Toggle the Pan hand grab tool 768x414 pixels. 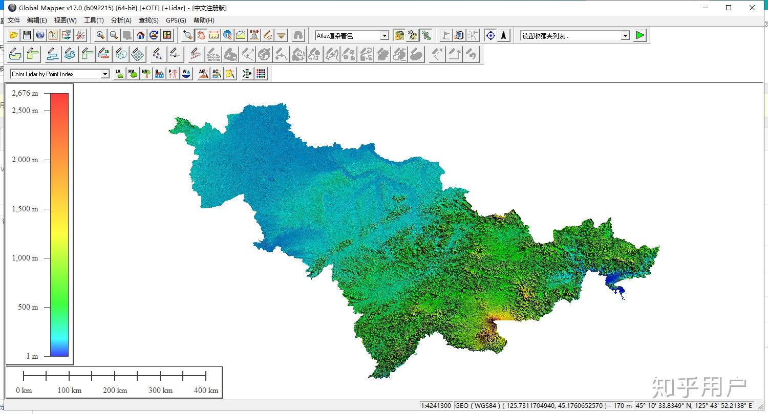pos(201,35)
